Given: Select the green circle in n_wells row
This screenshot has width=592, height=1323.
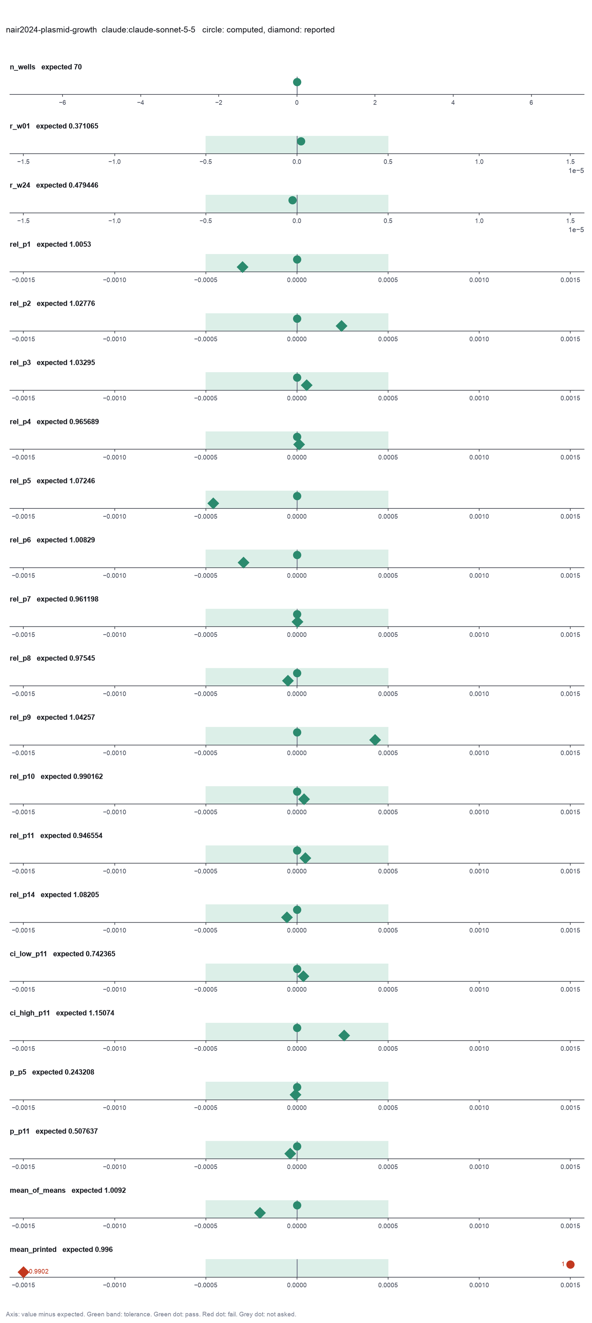Looking at the screenshot, I should coord(297,82).
